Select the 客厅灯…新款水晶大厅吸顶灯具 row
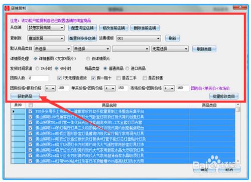Viewport: 251px width, 182px height. coord(112,150)
